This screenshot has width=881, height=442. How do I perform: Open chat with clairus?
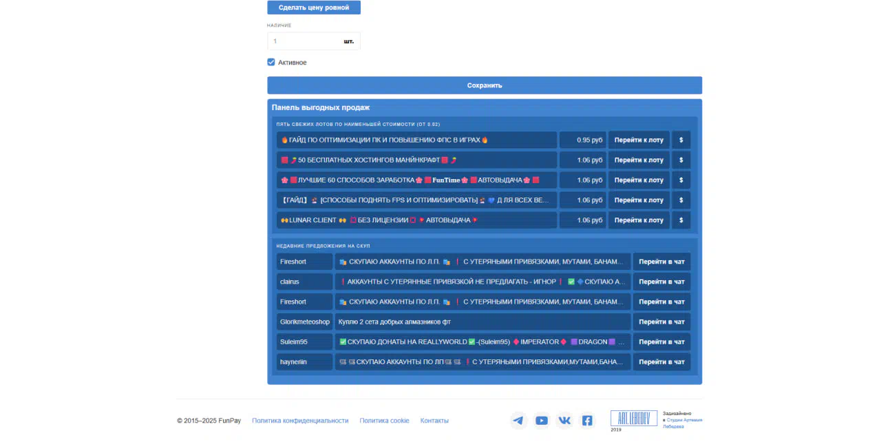[x=661, y=282]
